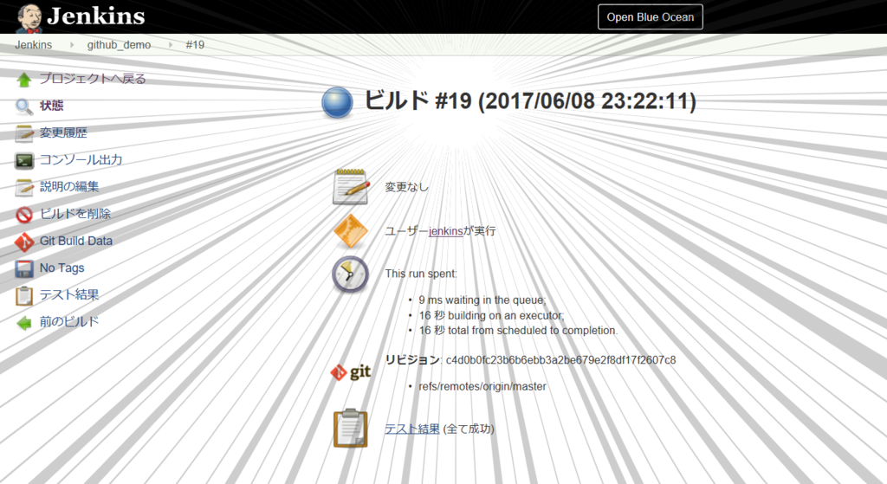Return to project via プロジェクトへ戻る
Image resolution: width=887 pixels, height=484 pixels.
(93, 79)
